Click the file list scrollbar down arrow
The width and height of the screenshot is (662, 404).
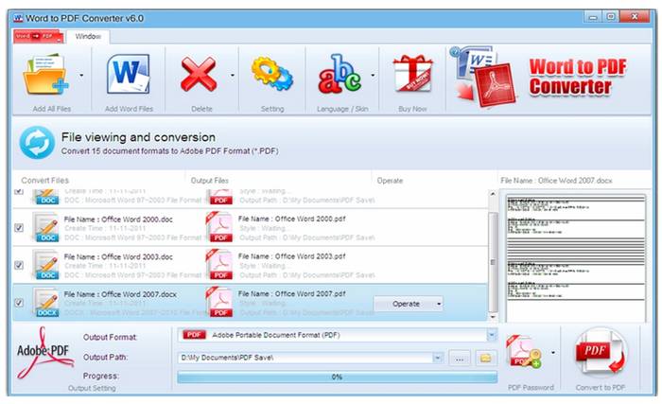(x=493, y=317)
